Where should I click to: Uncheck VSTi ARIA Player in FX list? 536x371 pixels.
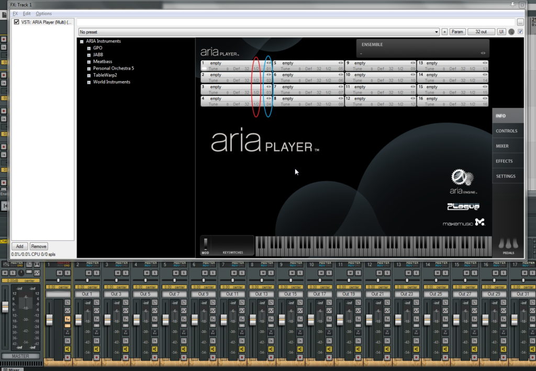(x=17, y=22)
